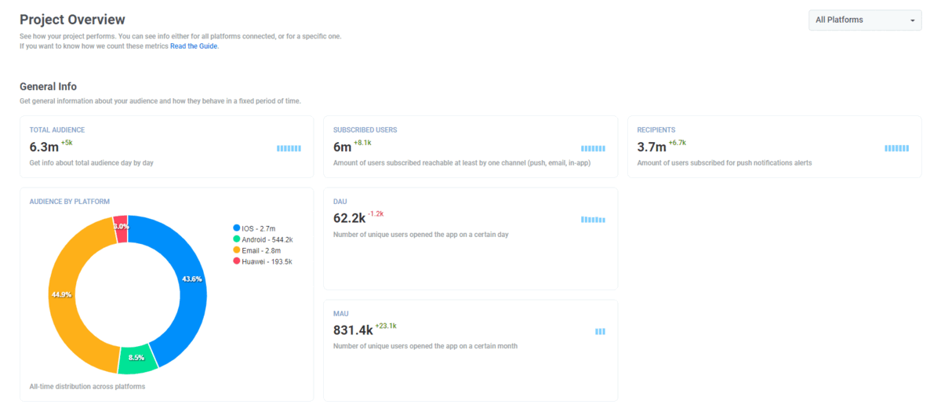
Task: Toggle the Email legend entry
Action: (x=260, y=250)
